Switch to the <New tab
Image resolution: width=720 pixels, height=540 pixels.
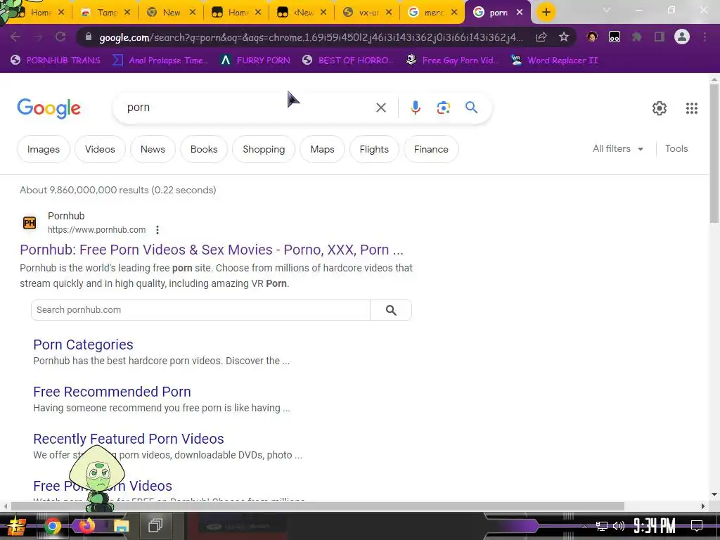coord(303,13)
